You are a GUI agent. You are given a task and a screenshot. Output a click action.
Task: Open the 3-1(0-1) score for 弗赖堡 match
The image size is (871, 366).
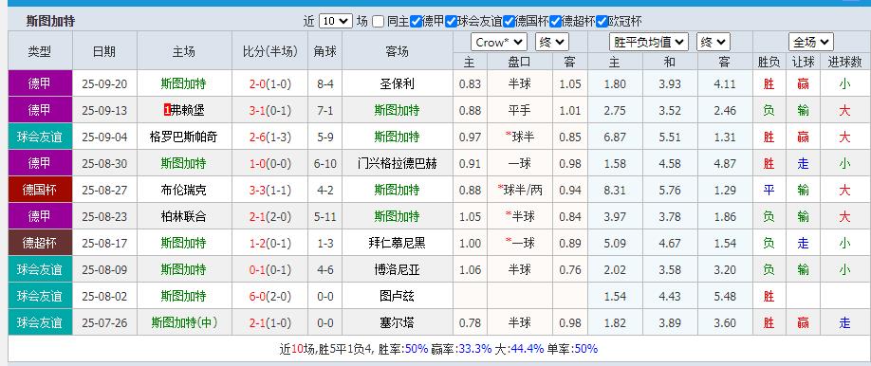click(270, 111)
